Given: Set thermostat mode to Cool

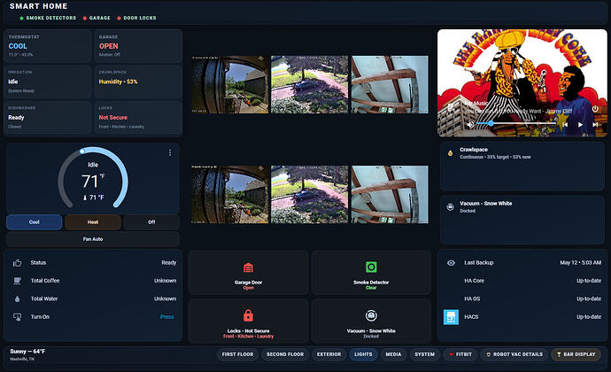Looking at the screenshot, I should [x=35, y=222].
